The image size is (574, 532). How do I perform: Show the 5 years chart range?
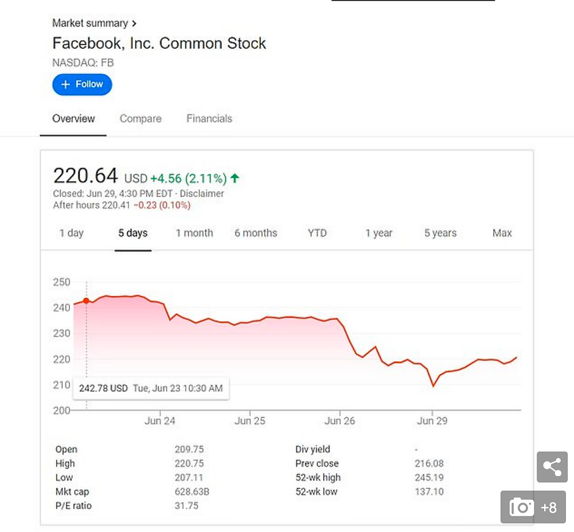[x=440, y=233]
